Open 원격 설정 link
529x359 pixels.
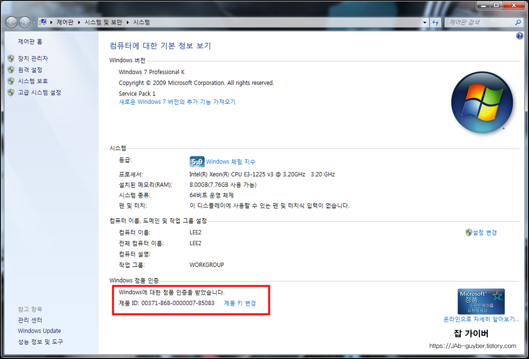click(30, 70)
